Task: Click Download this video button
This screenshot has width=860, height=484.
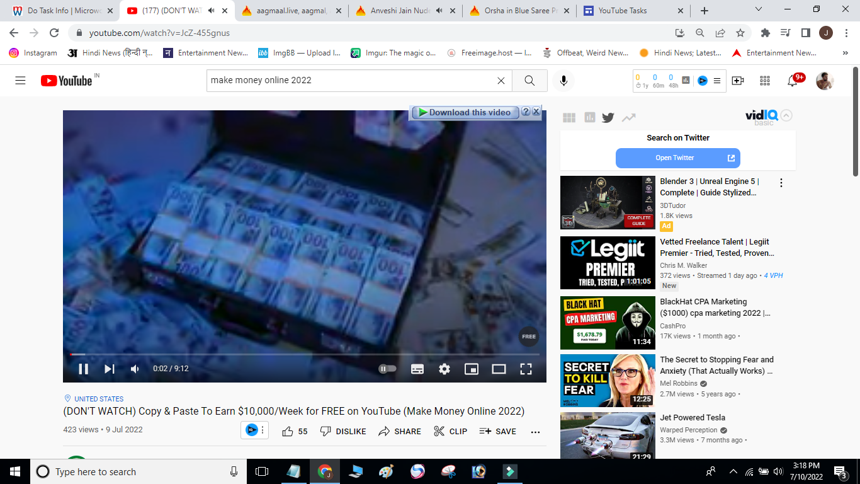Action: [x=465, y=112]
